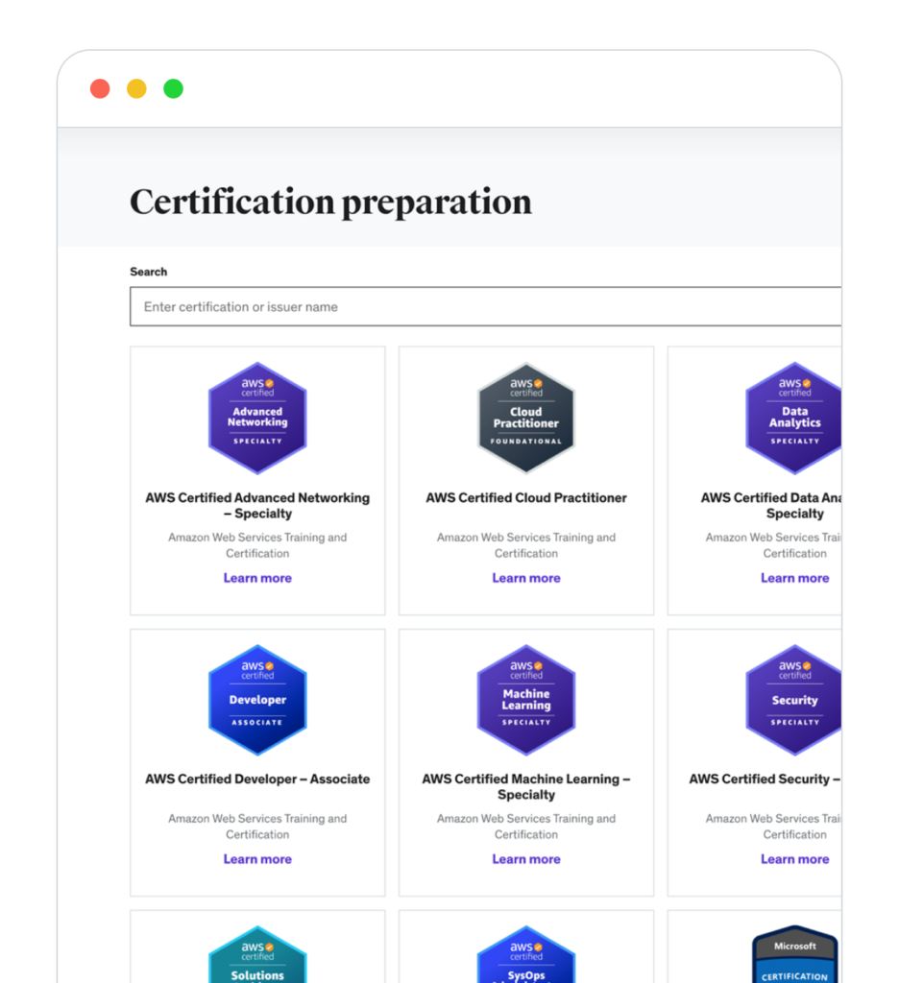
Task: Open the AWS Developer Associate badge
Action: 257,700
